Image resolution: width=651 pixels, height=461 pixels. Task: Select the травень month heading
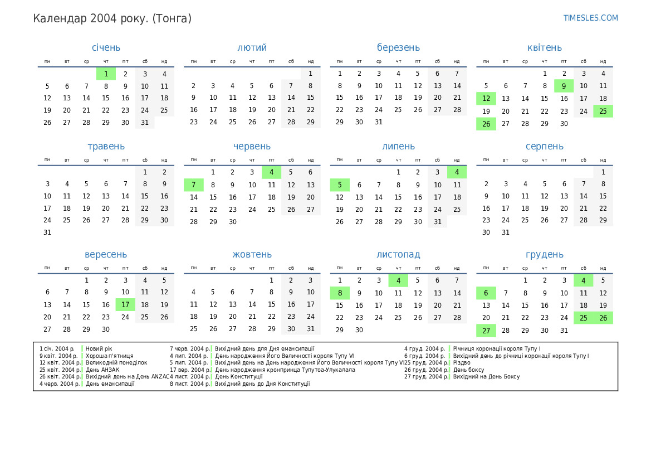tap(106, 146)
